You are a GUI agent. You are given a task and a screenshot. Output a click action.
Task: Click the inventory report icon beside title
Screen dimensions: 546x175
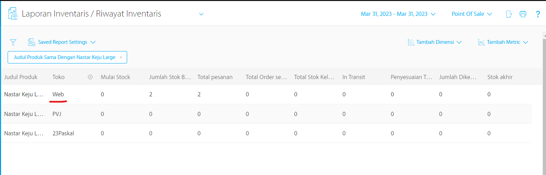tap(12, 14)
